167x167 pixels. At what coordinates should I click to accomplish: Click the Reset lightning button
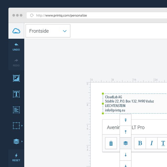coord(16,157)
